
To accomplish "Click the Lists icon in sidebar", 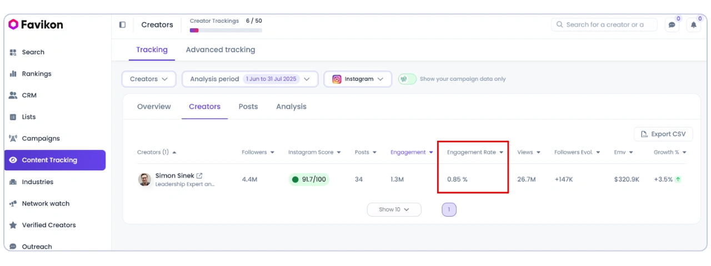I will [x=13, y=117].
